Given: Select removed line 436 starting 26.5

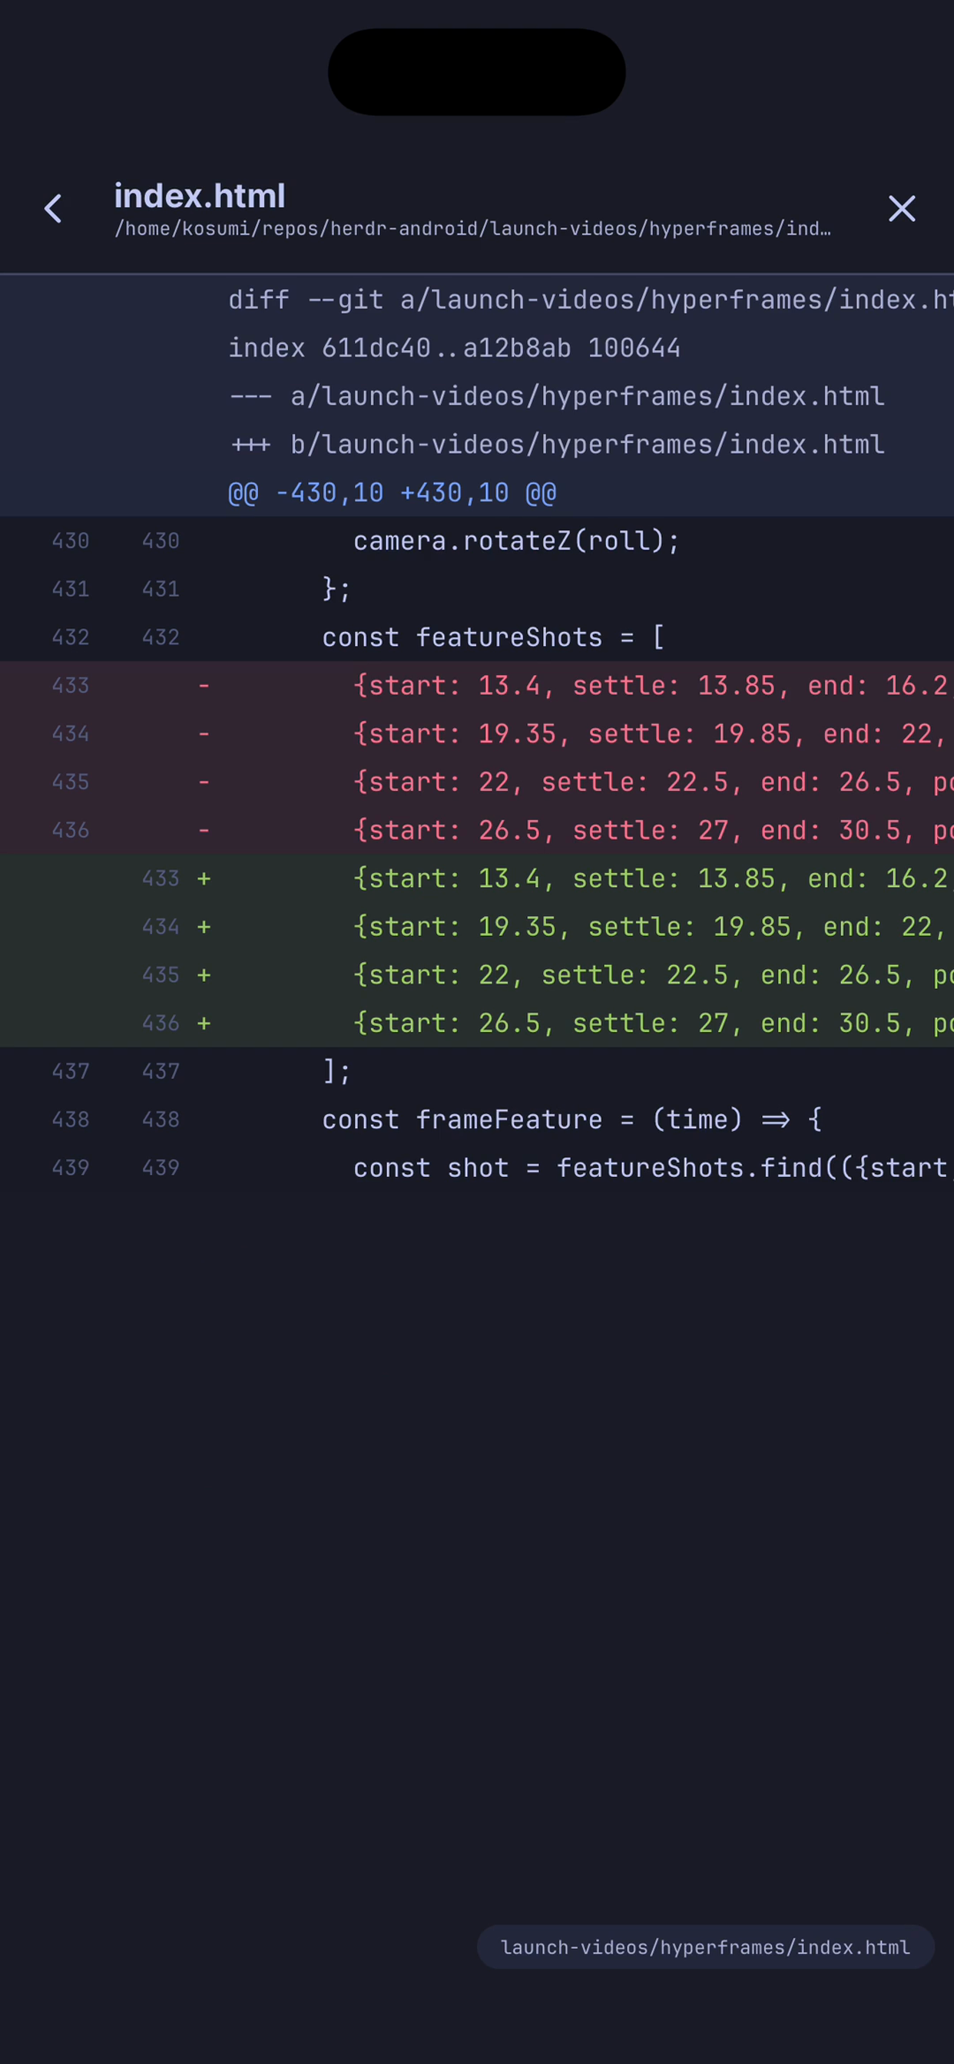Looking at the screenshot, I should (x=477, y=830).
